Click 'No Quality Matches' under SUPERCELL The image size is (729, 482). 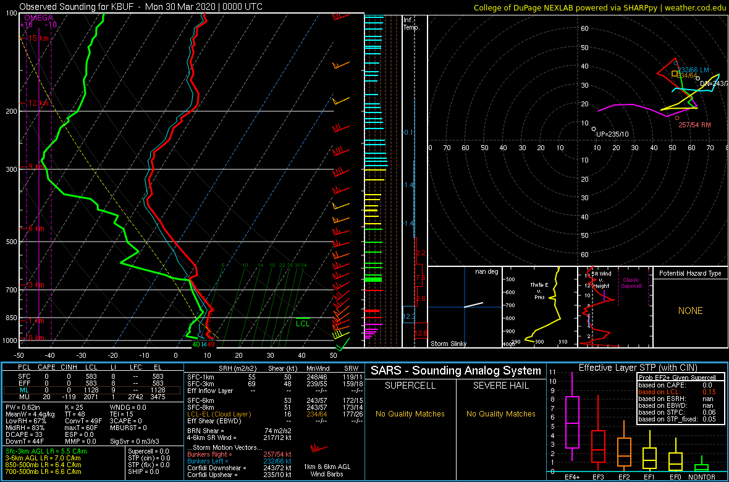pos(410,413)
